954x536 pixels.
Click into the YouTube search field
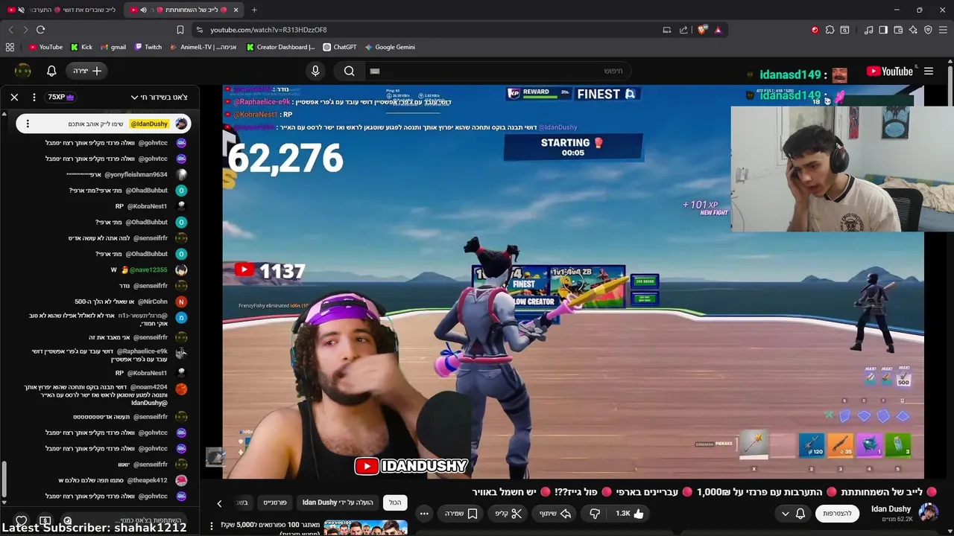(498, 71)
